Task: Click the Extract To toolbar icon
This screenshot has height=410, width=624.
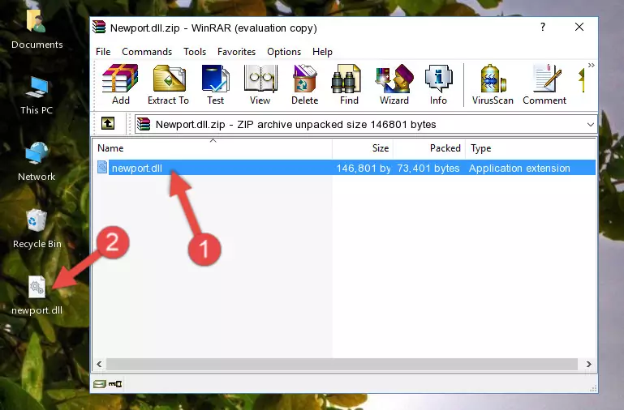Action: pos(168,84)
